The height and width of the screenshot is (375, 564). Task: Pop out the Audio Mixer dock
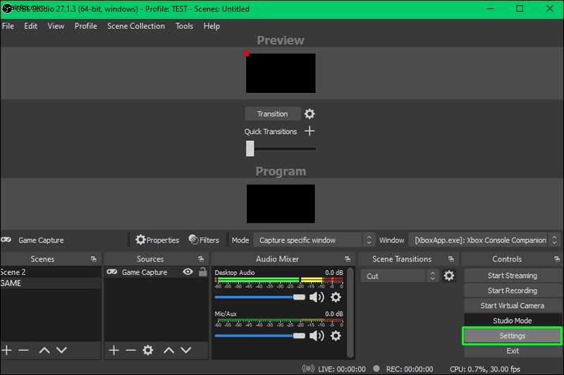pyautogui.click(x=348, y=259)
